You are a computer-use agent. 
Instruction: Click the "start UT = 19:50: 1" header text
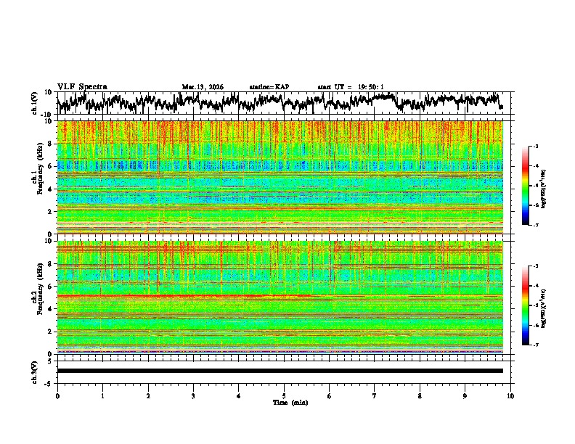coord(350,87)
